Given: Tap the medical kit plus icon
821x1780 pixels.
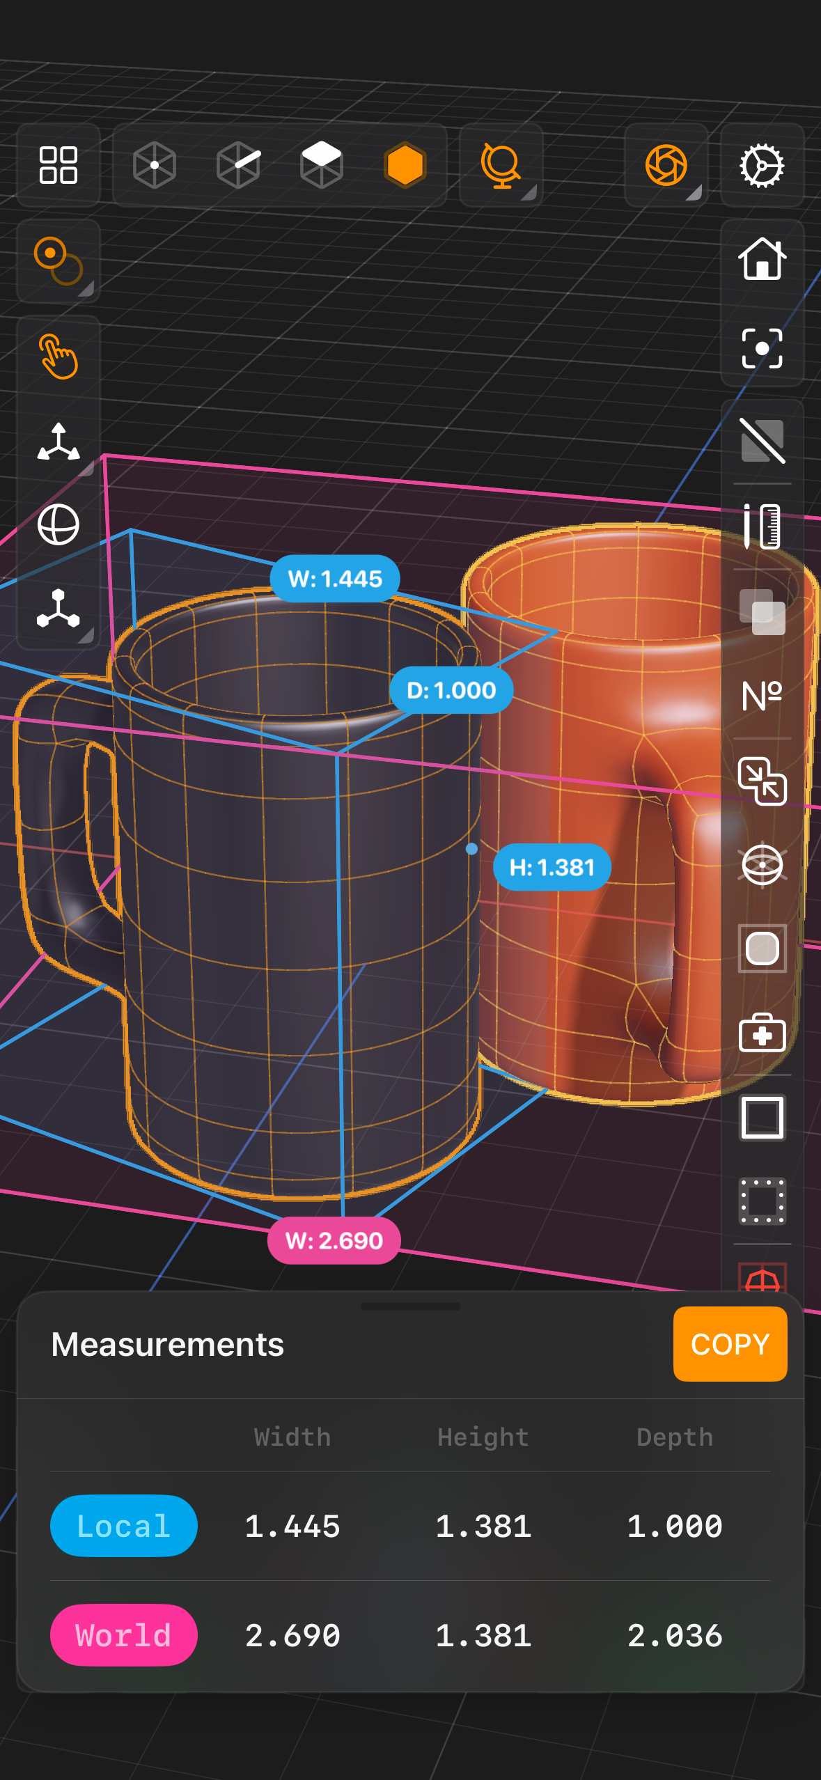Looking at the screenshot, I should (762, 1033).
